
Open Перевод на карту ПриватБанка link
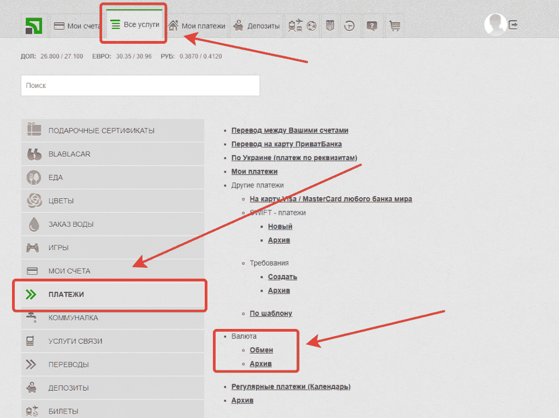click(287, 144)
